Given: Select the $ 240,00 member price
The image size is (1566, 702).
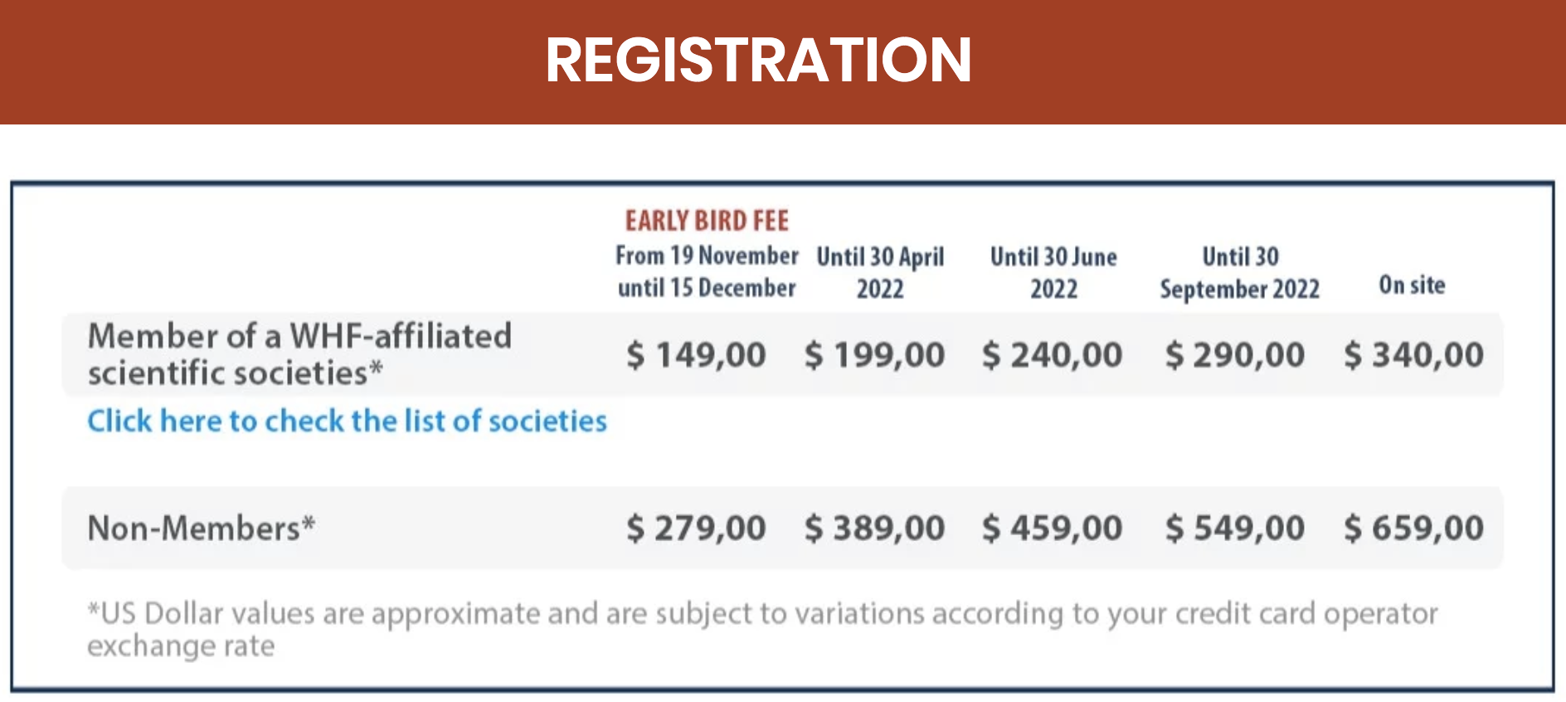Looking at the screenshot, I should click(x=1052, y=355).
